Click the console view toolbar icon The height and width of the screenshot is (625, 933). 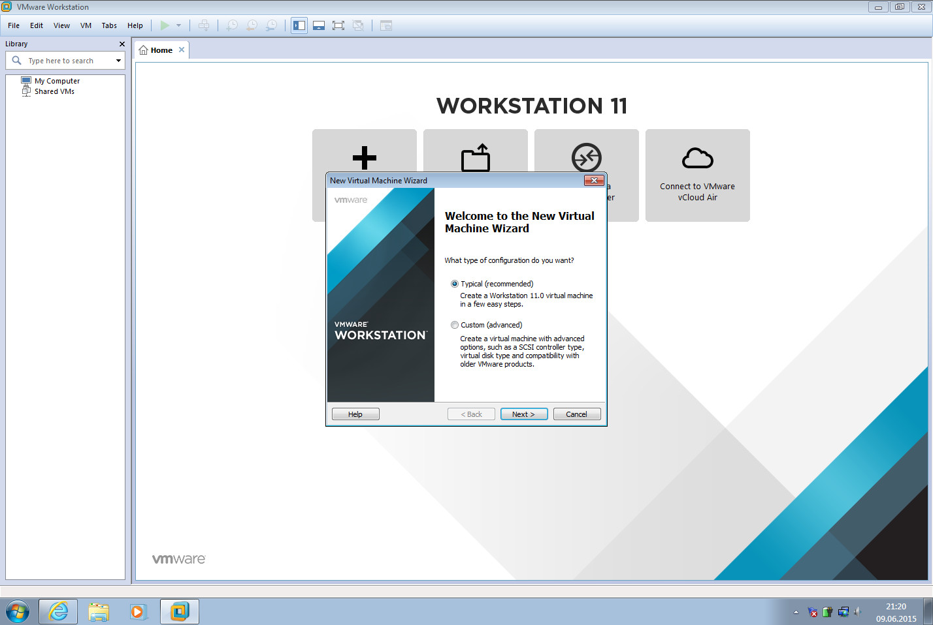coord(386,25)
